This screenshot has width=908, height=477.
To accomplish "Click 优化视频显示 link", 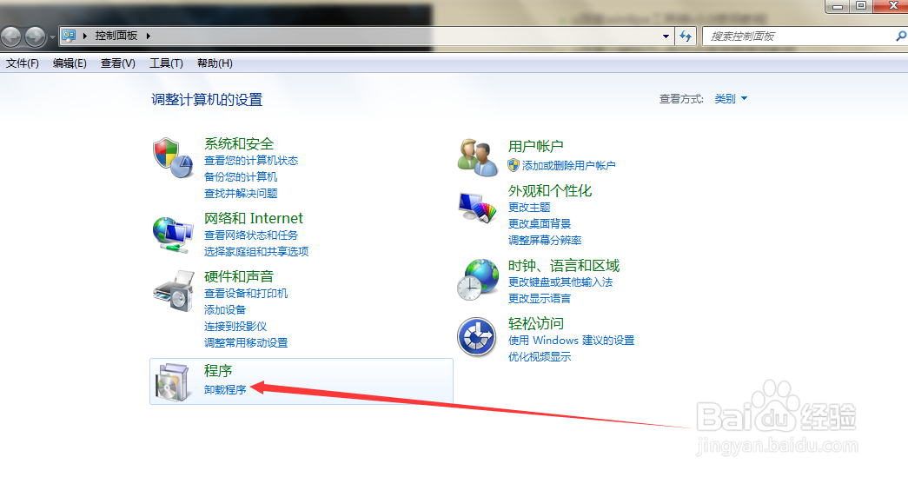I will coord(540,356).
